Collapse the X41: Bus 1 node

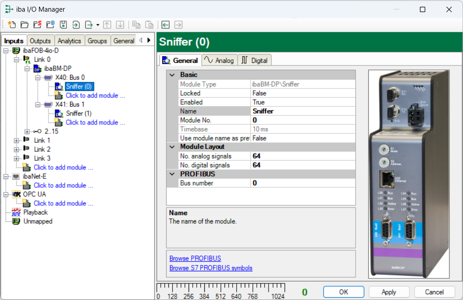[38, 104]
